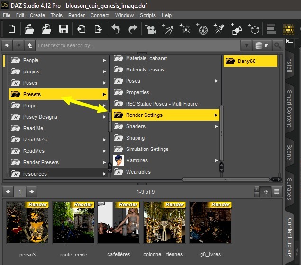Switch to Smart Content tab
This screenshot has height=265, width=301.
[x=289, y=108]
